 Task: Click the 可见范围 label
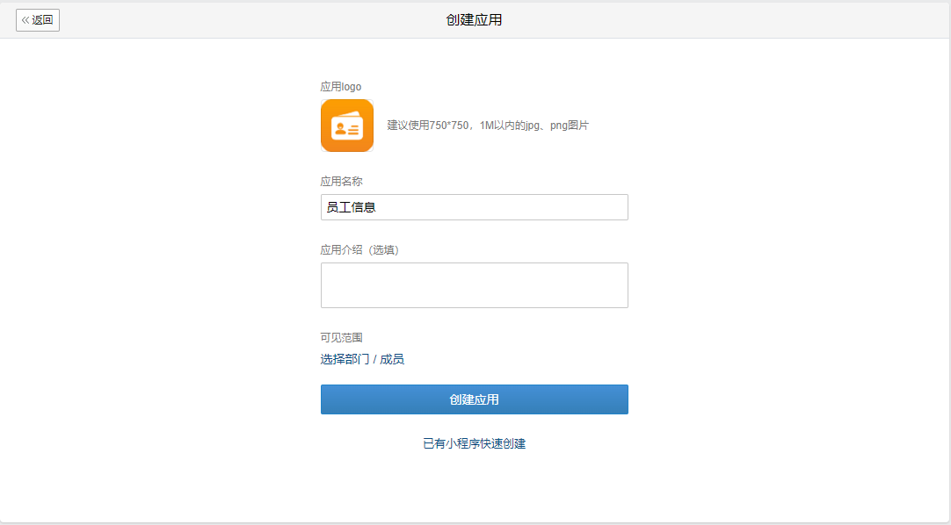(341, 337)
